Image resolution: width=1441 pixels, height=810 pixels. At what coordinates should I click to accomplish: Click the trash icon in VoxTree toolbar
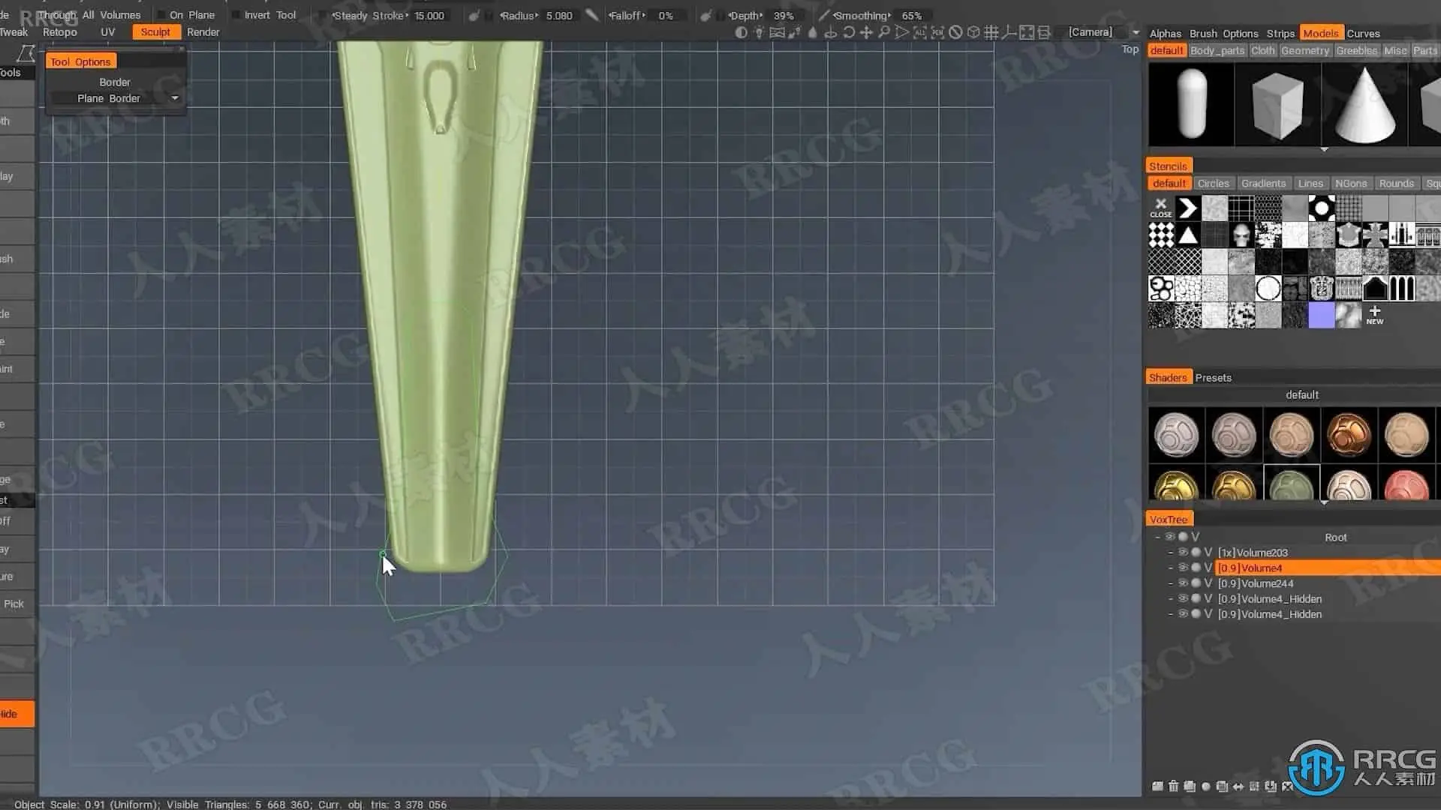1173,786
